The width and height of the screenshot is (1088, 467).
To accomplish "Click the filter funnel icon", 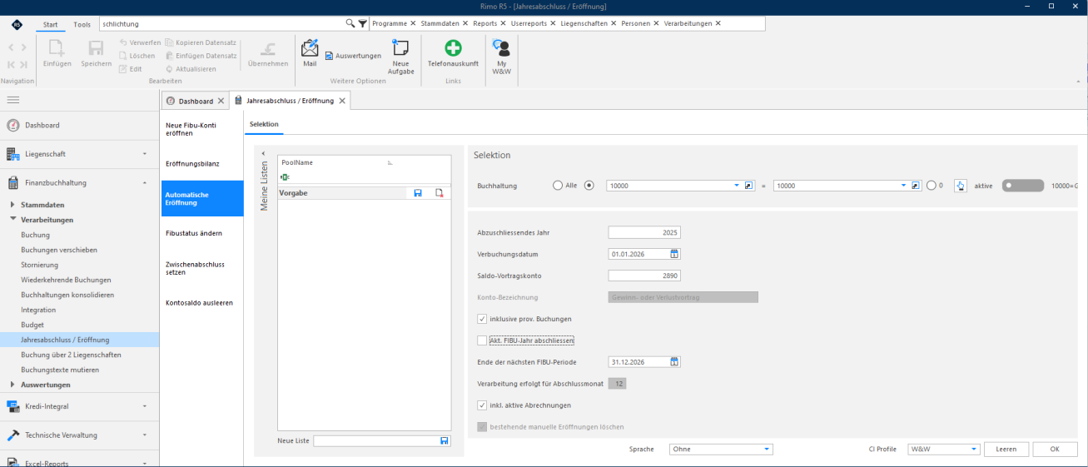I will tap(362, 23).
